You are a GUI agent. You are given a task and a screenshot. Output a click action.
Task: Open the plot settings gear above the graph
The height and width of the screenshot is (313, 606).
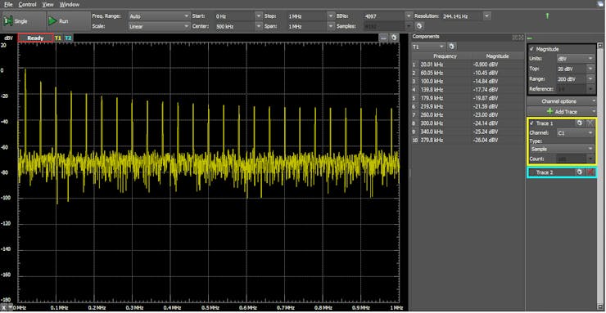(x=394, y=38)
